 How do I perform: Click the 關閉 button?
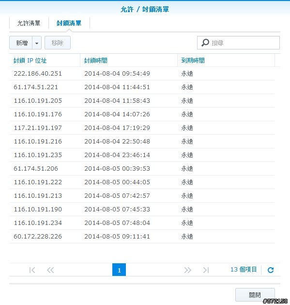(x=255, y=295)
